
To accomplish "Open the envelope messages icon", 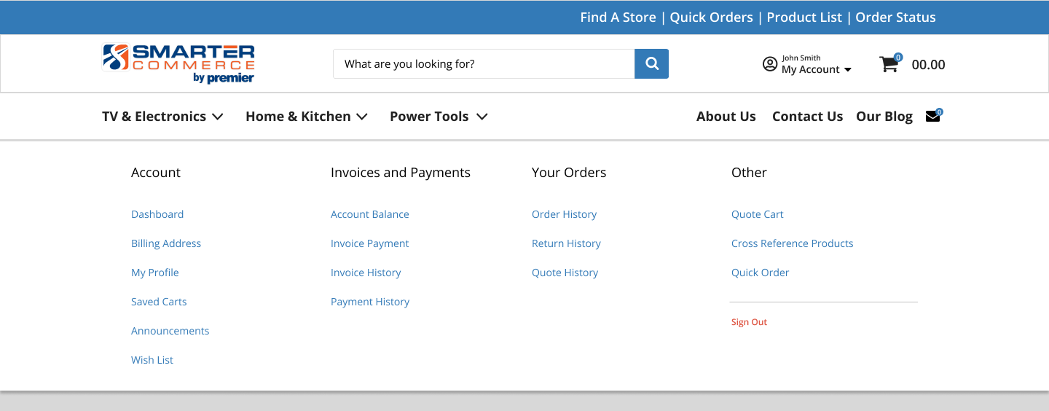I will [x=932, y=116].
